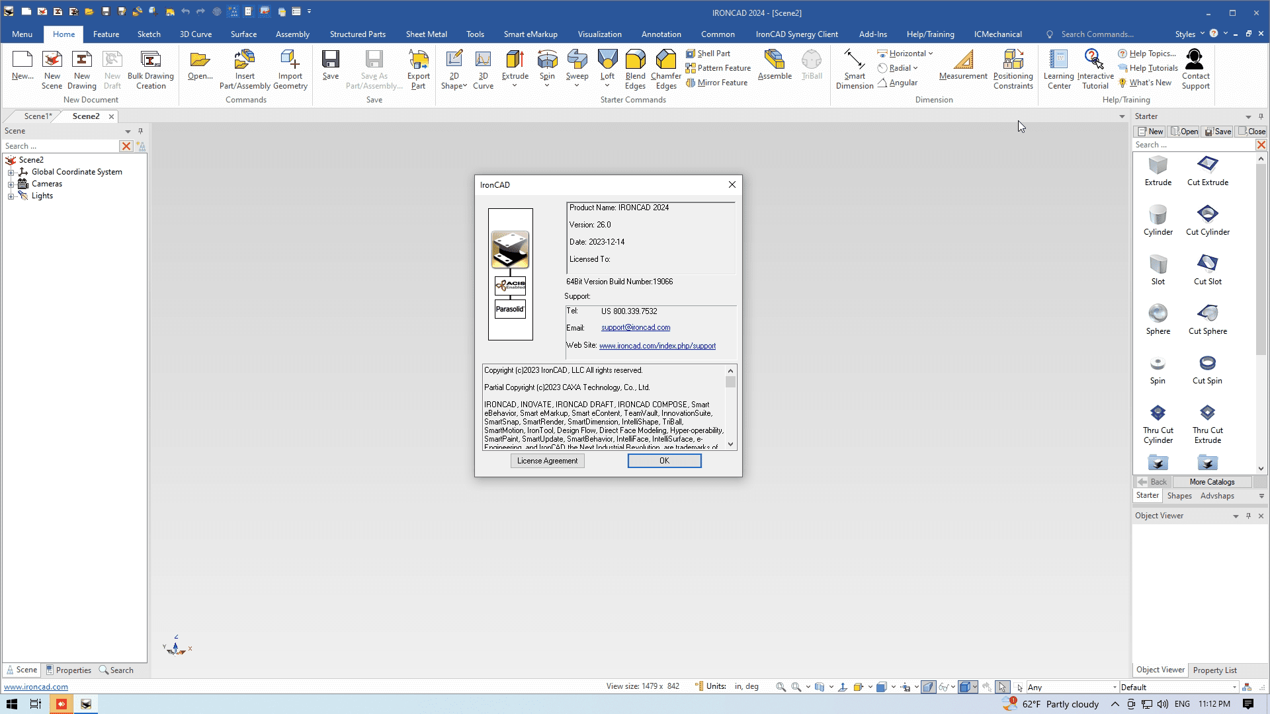This screenshot has height=714, width=1270.
Task: Open the Scene panel options arrow
Action: coord(128,131)
